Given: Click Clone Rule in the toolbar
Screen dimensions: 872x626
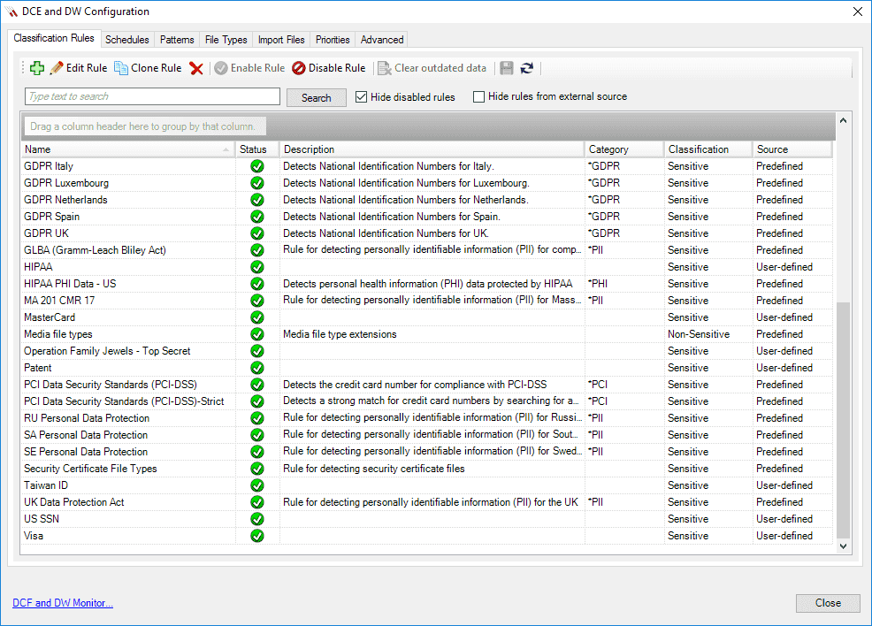Looking at the screenshot, I should click(148, 68).
